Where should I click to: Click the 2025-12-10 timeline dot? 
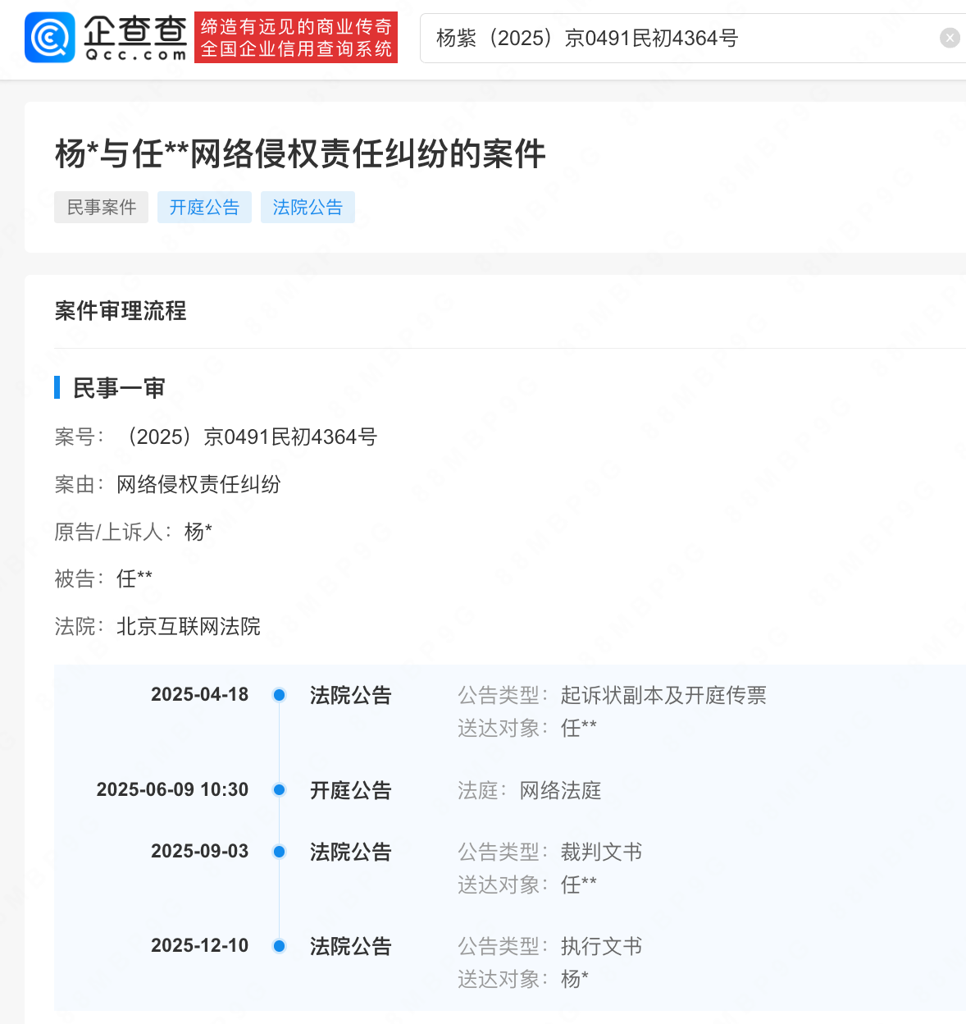279,946
